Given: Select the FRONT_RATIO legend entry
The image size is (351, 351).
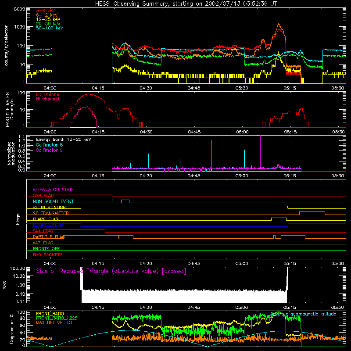Looking at the screenshot, I should point(50,314).
